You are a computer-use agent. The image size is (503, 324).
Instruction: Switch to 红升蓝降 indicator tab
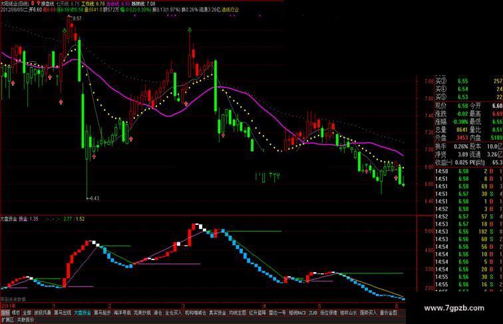(x=257, y=313)
